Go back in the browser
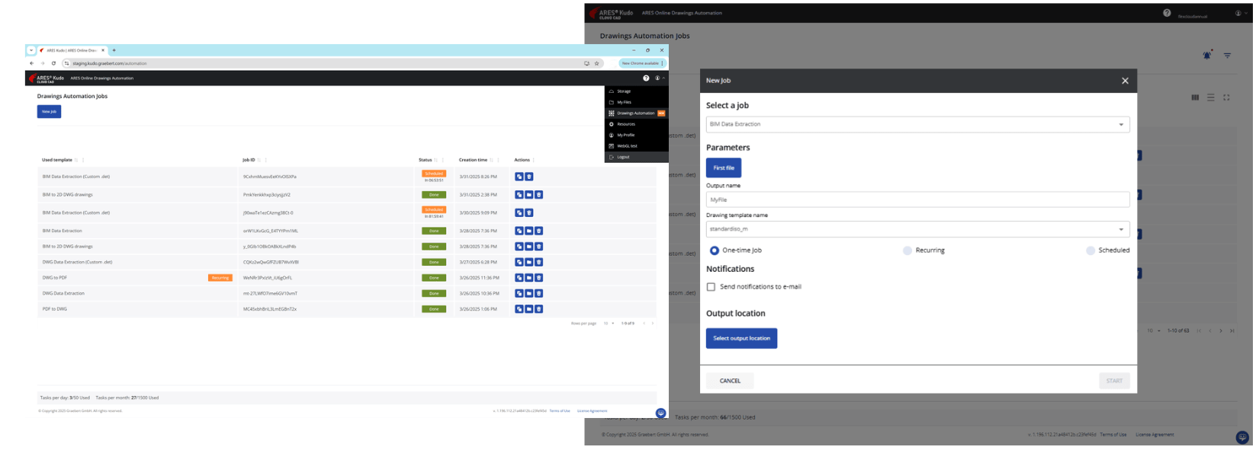The image size is (1259, 450). point(32,63)
